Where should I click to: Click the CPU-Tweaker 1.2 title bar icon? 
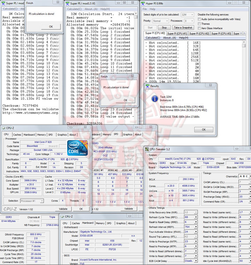(147, 149)
